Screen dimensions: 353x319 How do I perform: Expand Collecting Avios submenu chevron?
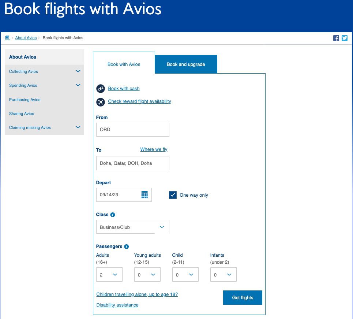78,71
